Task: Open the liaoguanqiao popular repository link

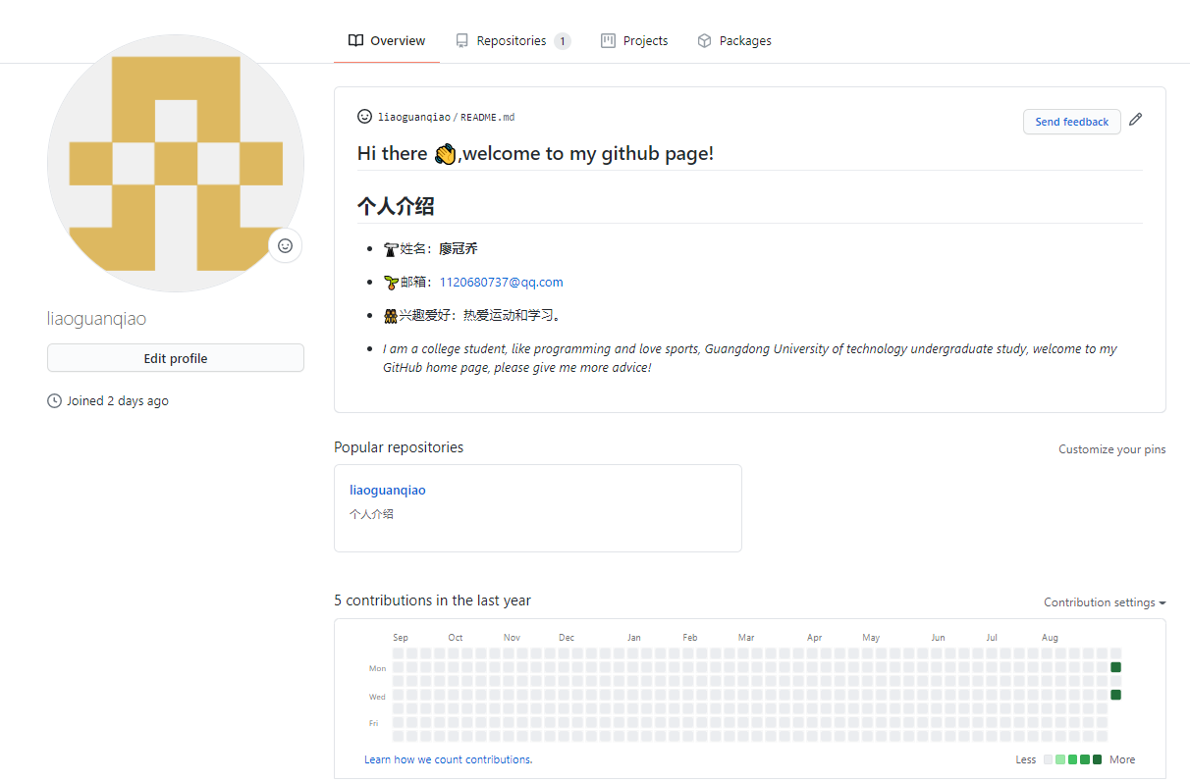Action: 388,490
